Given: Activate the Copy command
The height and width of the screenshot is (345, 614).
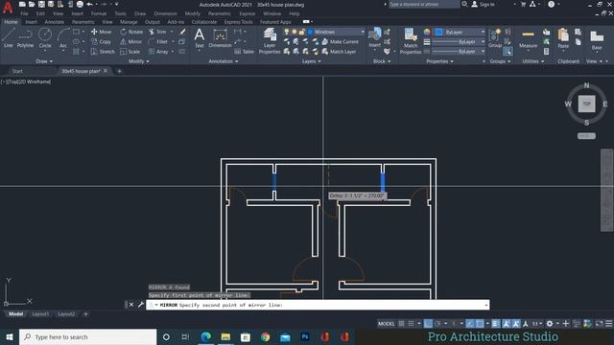Looking at the screenshot, I should click(x=101, y=41).
